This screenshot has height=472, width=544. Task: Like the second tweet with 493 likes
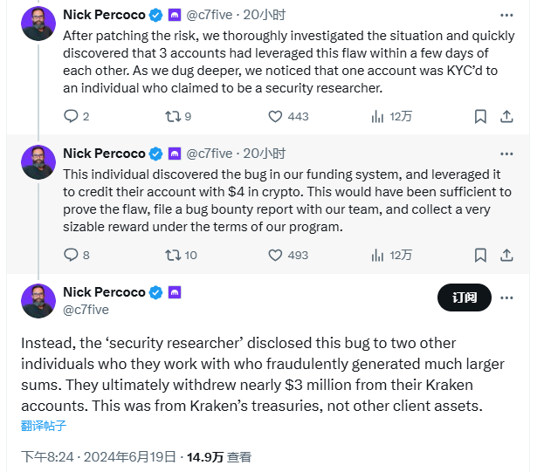(275, 255)
